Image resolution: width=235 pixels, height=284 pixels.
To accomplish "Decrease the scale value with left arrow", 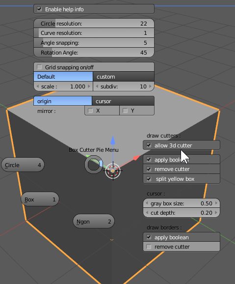I will pyautogui.click(x=37, y=86).
